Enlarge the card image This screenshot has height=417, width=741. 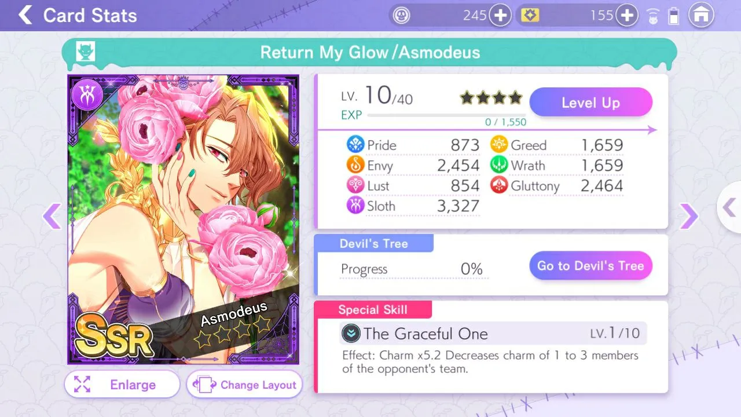coord(122,385)
